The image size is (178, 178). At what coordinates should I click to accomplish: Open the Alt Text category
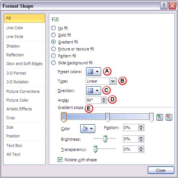tap(24, 154)
